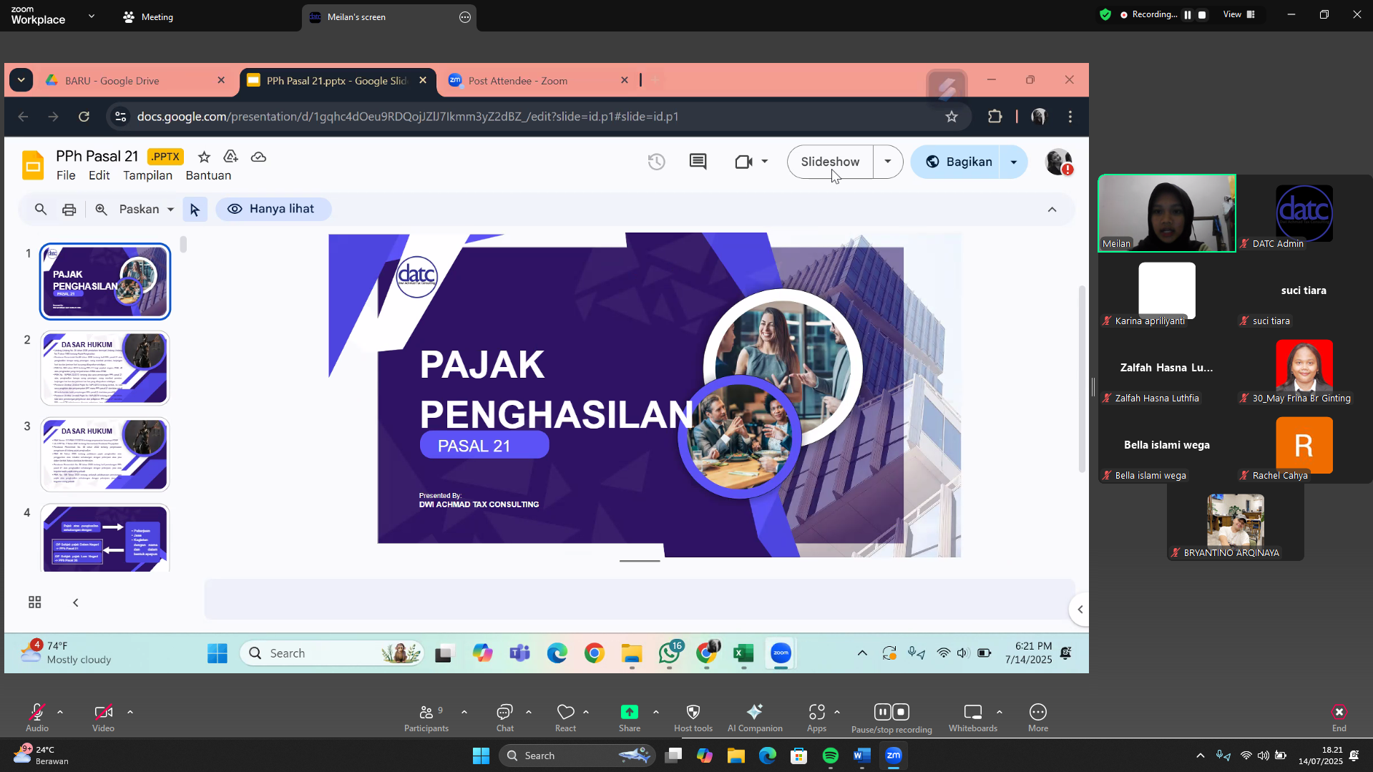Select BRYANTINO ARQINAYA video tile
This screenshot has width=1373, height=772.
tap(1235, 526)
